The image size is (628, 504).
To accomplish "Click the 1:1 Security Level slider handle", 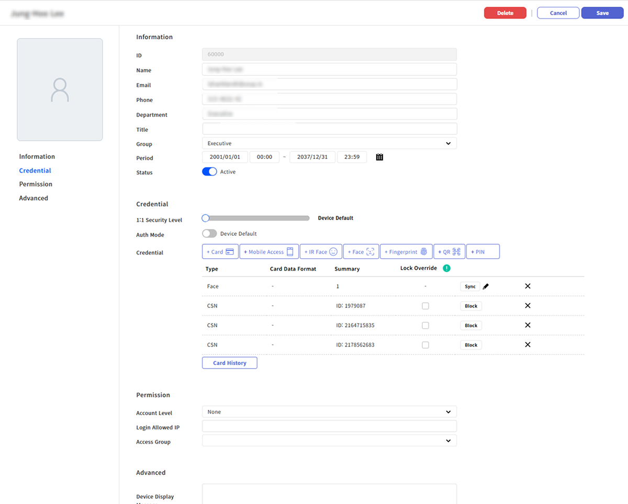I will (x=206, y=218).
